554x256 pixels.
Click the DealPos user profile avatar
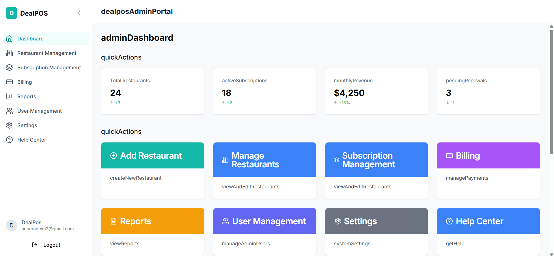[12, 225]
